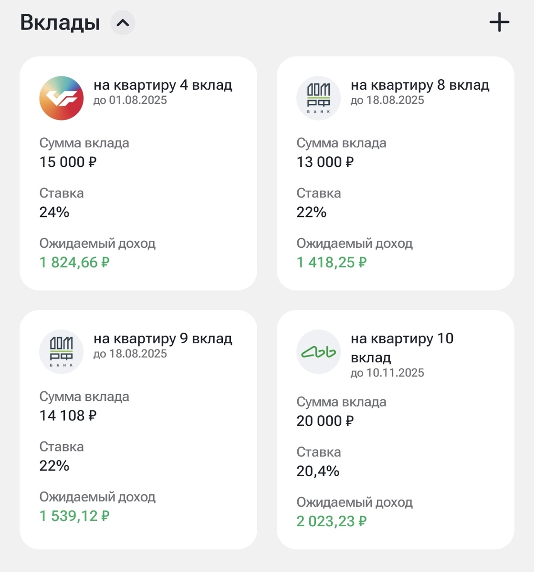This screenshot has width=534, height=572.
Task: Select expected income 2 023,23 ₽
Action: click(x=332, y=521)
